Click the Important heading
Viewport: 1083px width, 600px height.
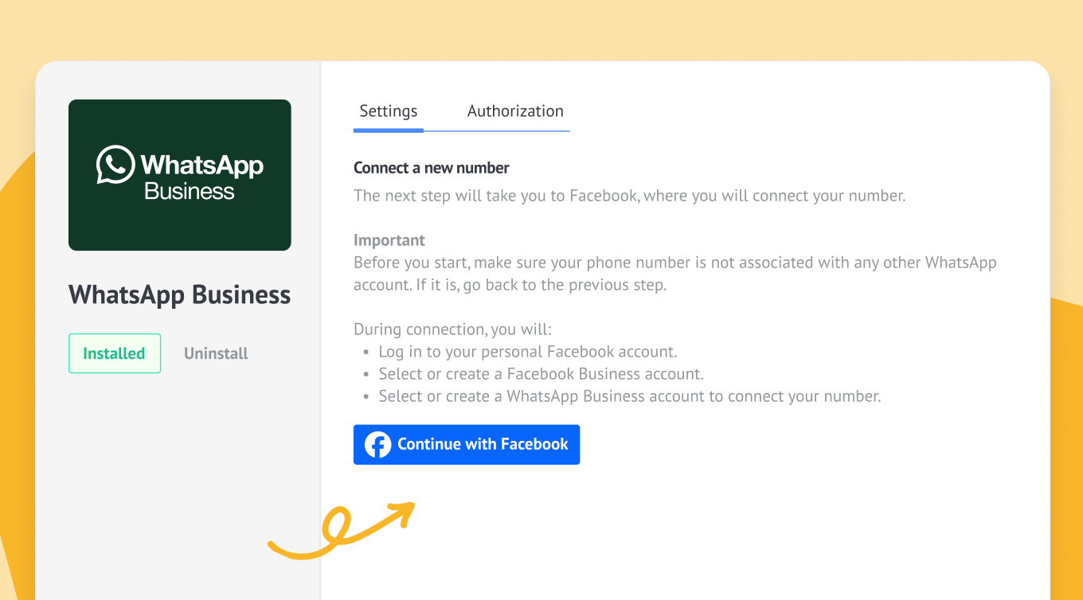tap(389, 240)
